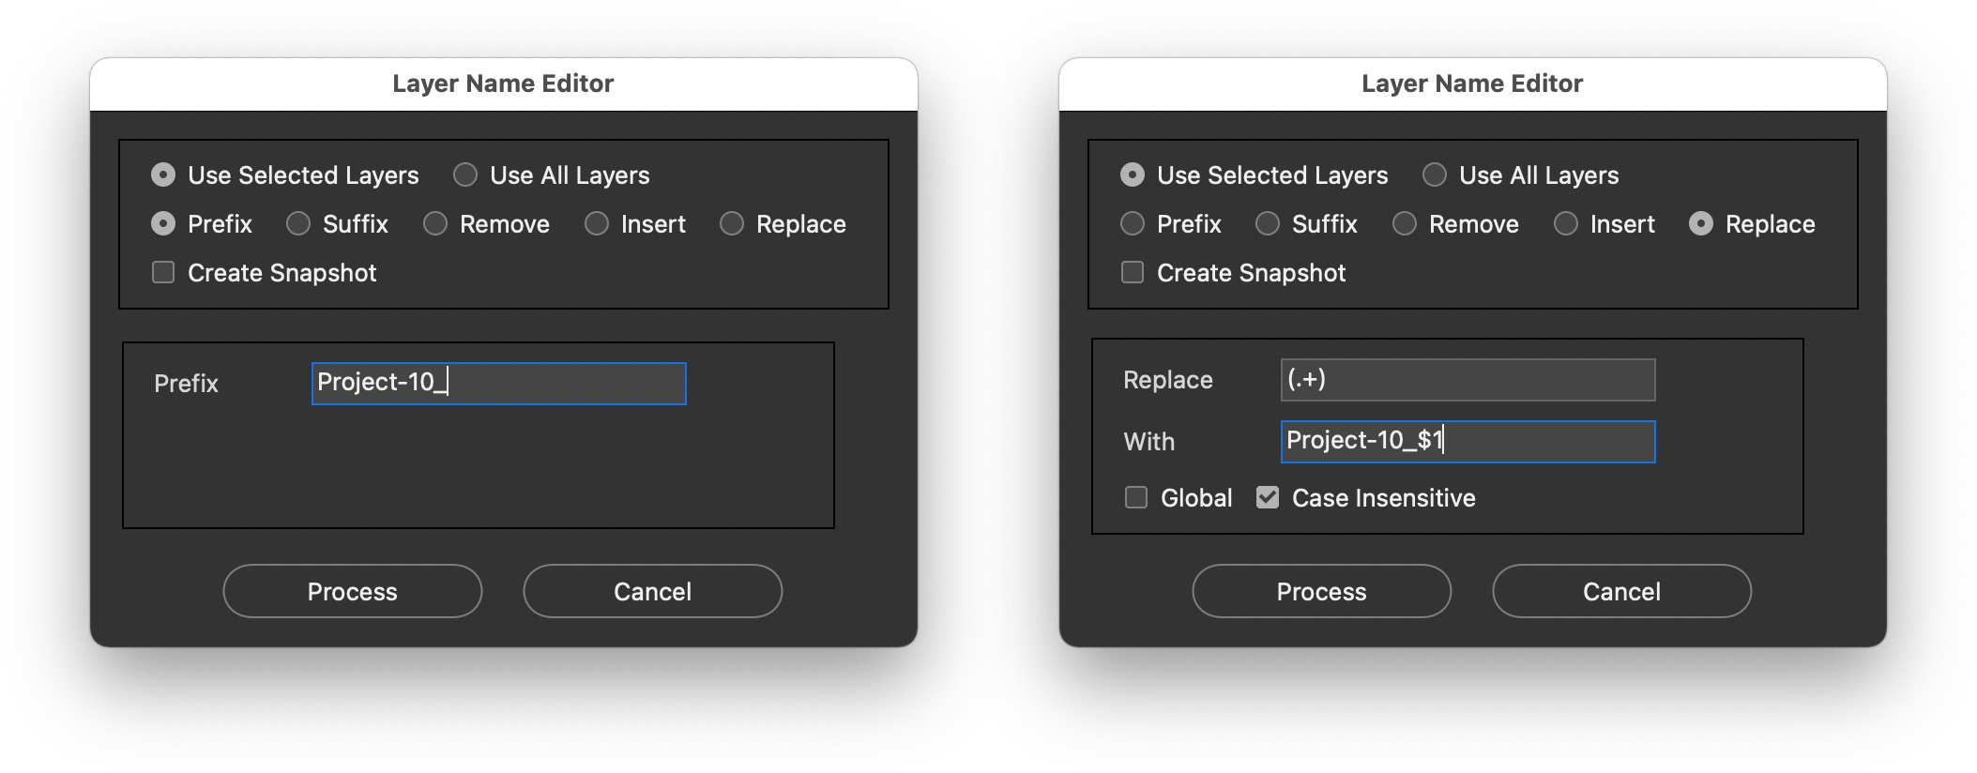Click the With field containing Project-10_$1
Viewport: 1977px width, 773px height.
click(1467, 441)
